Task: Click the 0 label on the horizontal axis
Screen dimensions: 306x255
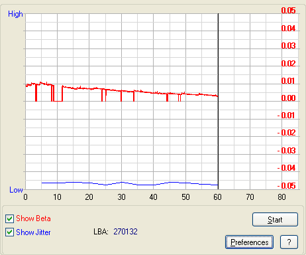Action: point(26,197)
